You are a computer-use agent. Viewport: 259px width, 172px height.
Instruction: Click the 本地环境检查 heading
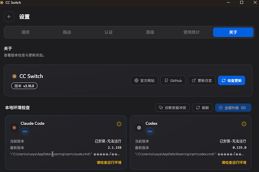click(17, 108)
